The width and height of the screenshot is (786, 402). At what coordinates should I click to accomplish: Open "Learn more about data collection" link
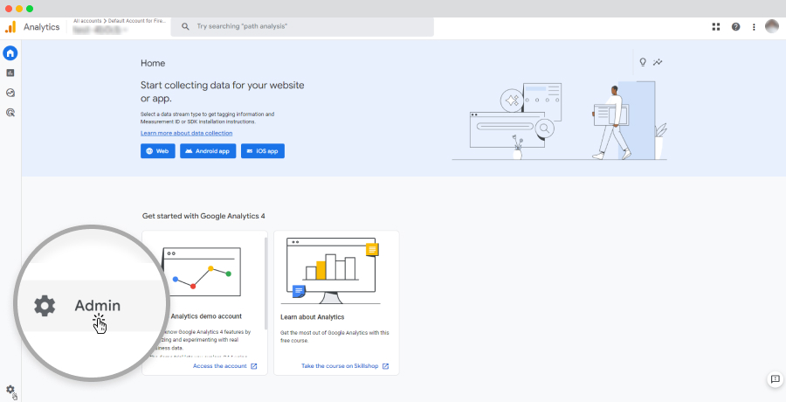[x=187, y=134]
